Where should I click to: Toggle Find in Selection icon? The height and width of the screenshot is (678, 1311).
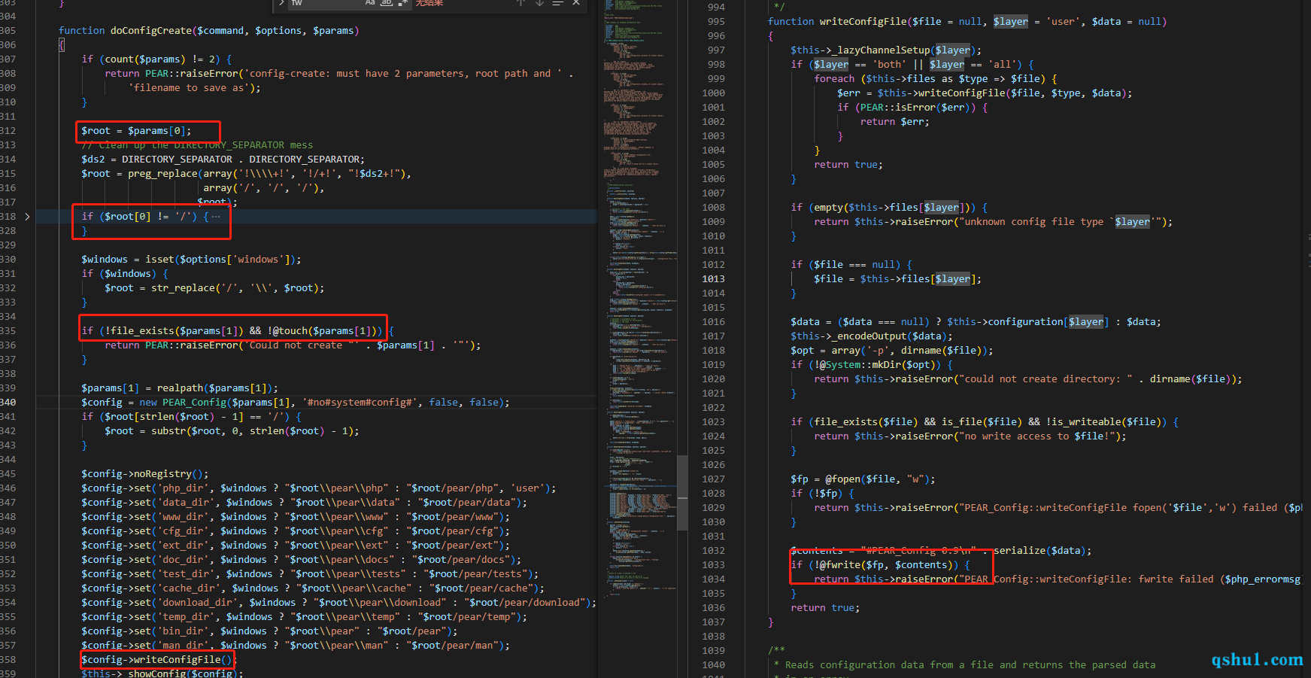point(558,3)
